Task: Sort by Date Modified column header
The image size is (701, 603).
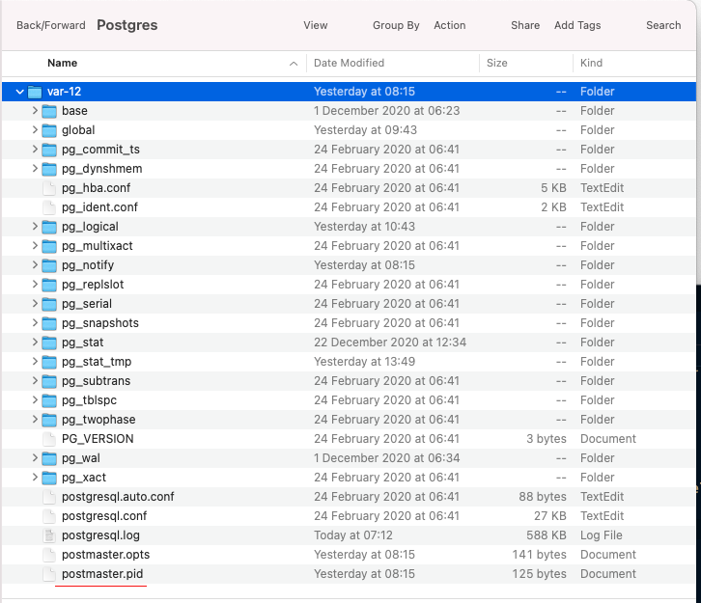Action: (350, 63)
